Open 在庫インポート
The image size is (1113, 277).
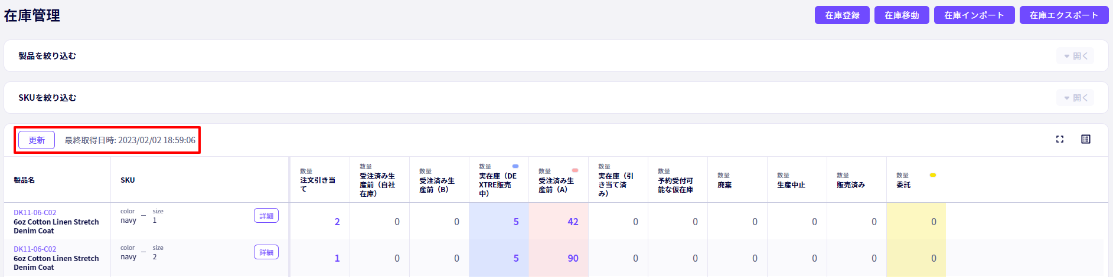coord(974,15)
